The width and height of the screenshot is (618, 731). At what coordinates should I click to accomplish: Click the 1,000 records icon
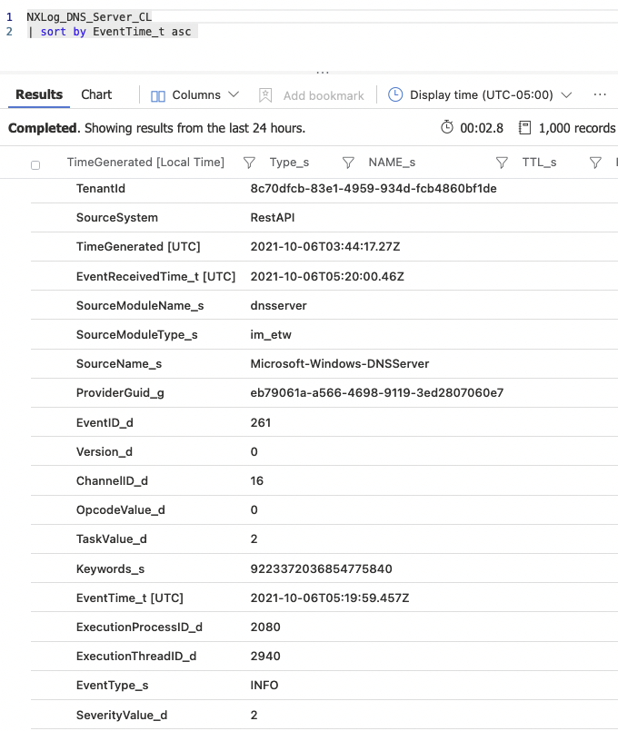tap(524, 128)
